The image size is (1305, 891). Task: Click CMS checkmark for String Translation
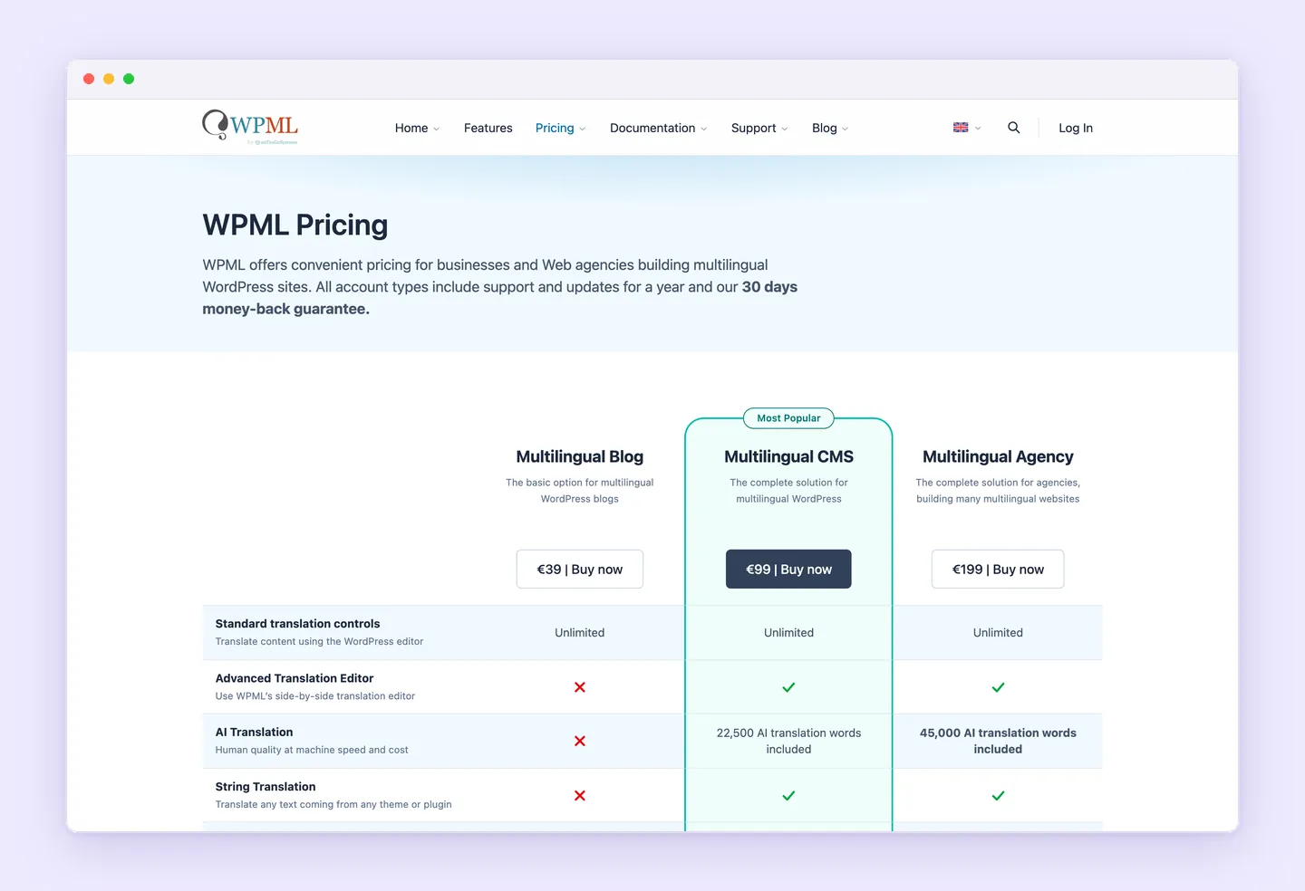point(788,796)
